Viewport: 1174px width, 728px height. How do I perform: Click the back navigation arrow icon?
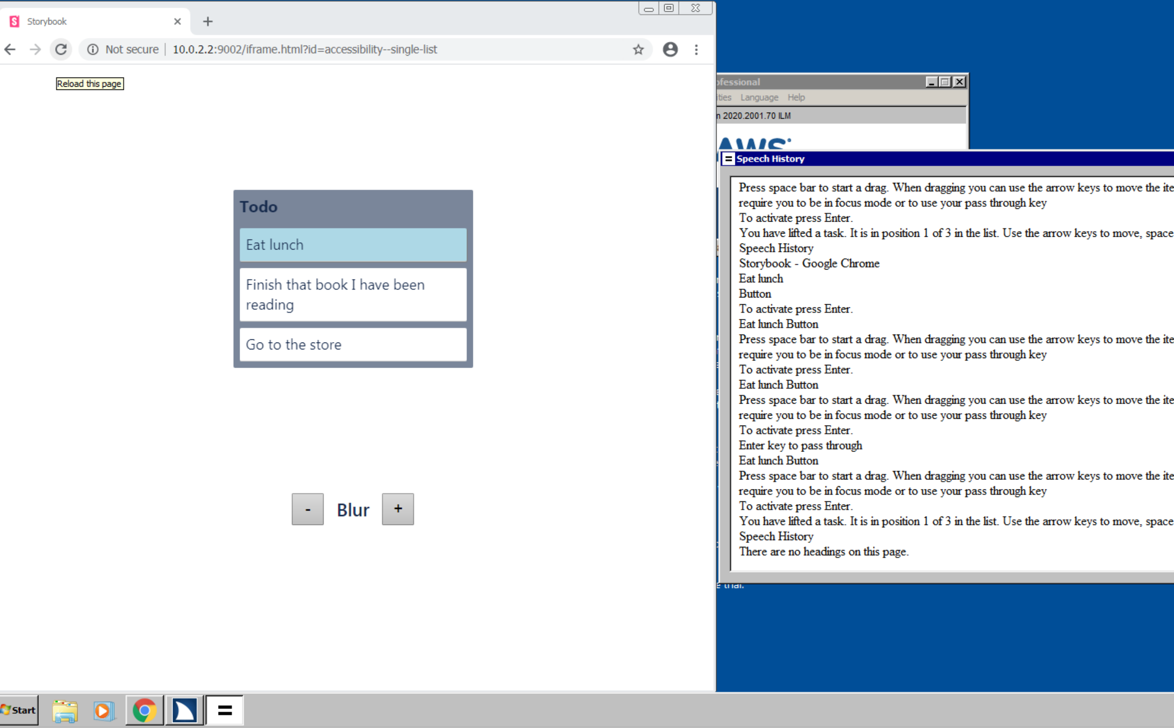(10, 49)
